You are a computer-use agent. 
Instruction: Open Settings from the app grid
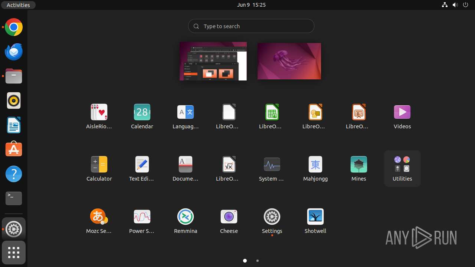[x=272, y=221]
